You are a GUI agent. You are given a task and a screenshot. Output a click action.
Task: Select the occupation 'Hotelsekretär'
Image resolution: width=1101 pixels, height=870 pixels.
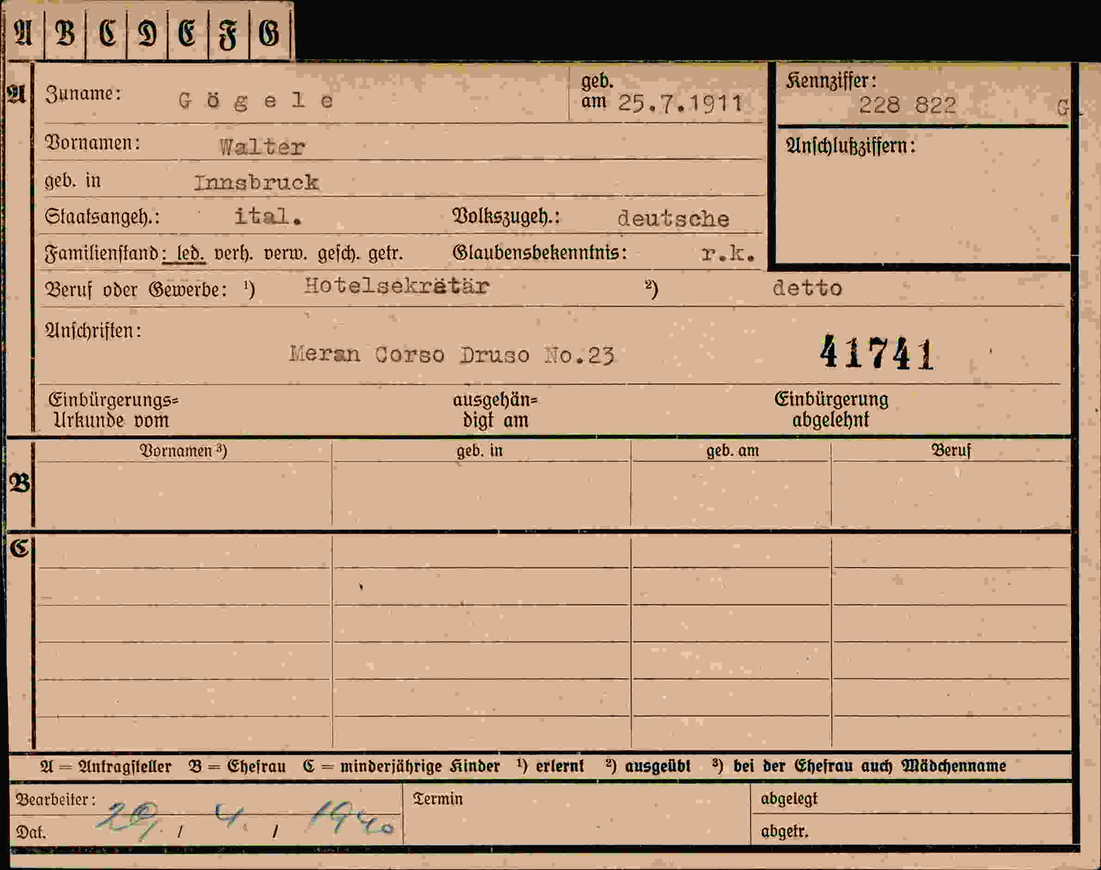point(397,286)
